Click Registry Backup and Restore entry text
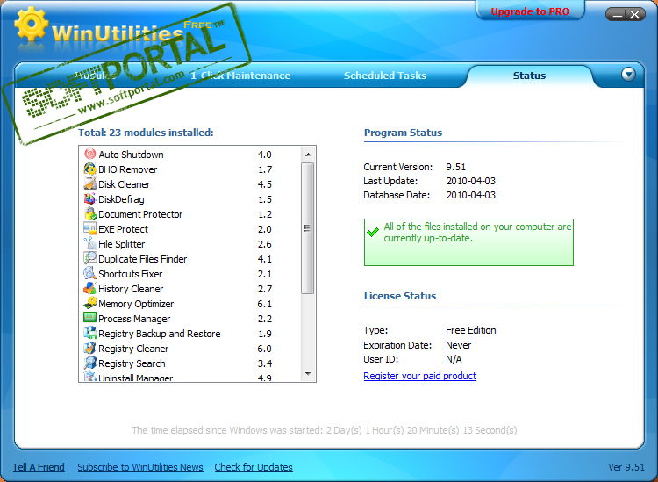Viewport: 658px width, 482px height. pyautogui.click(x=160, y=334)
